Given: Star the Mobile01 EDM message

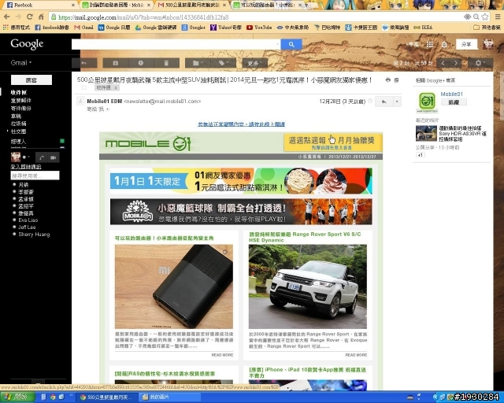Looking at the screenshot, I should (370, 102).
